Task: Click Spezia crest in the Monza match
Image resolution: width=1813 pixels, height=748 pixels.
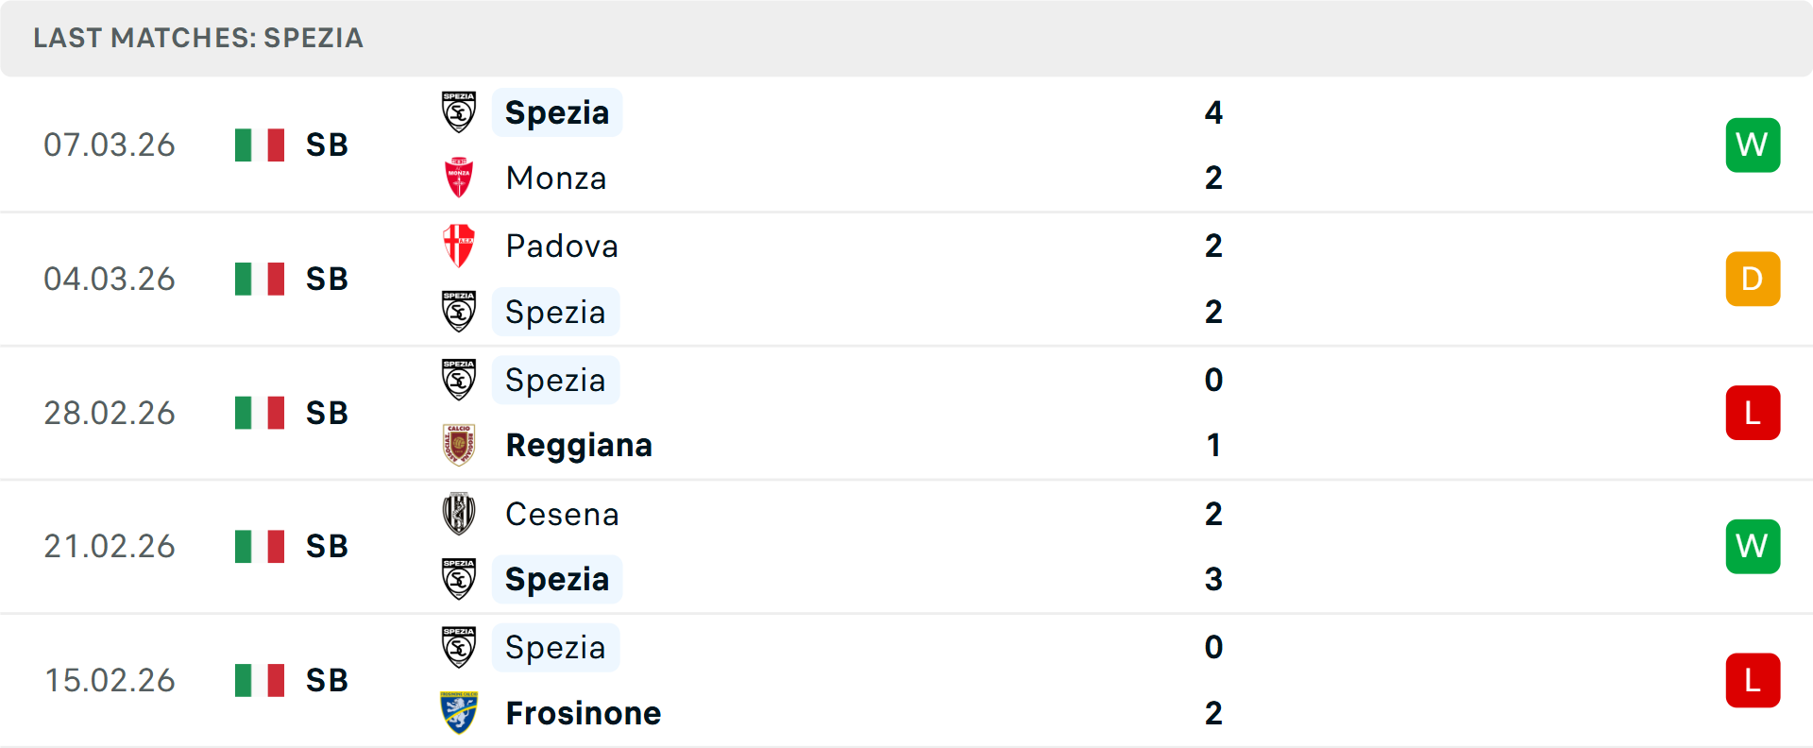Action: point(459,112)
